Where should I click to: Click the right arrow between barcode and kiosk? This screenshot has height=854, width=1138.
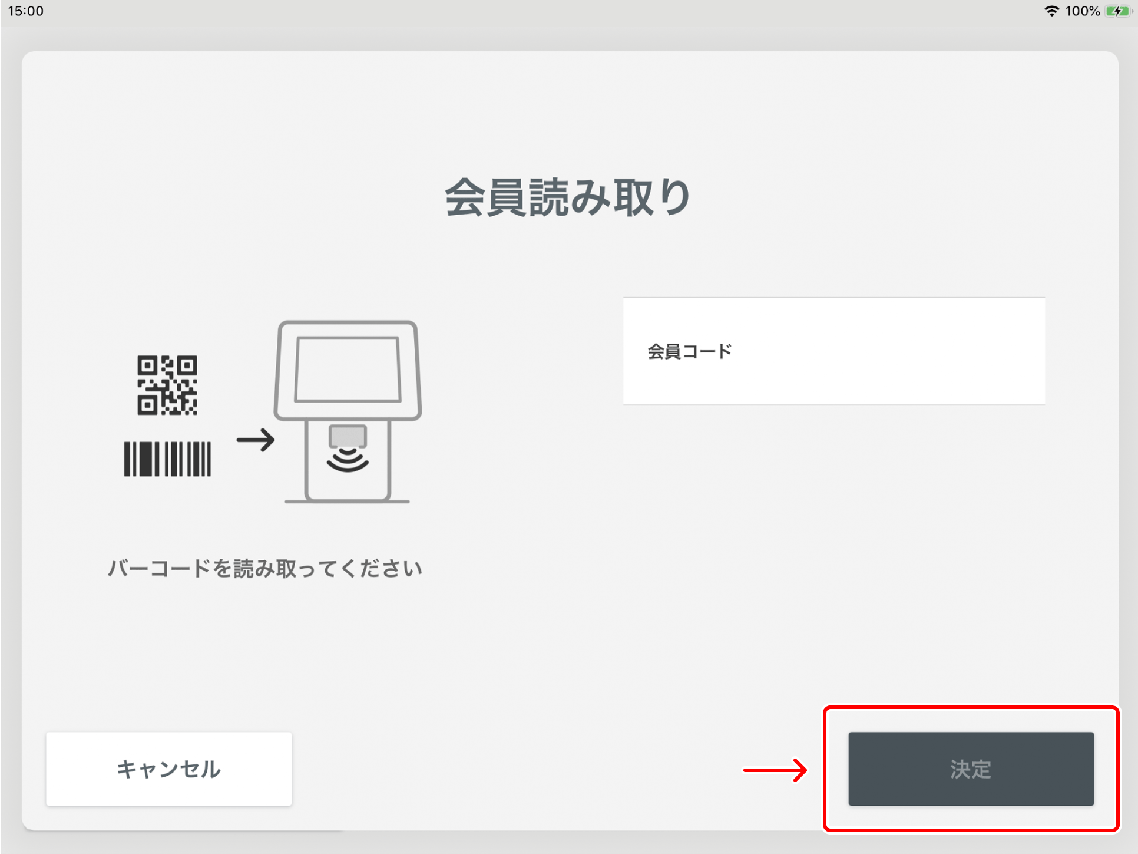coord(255,440)
